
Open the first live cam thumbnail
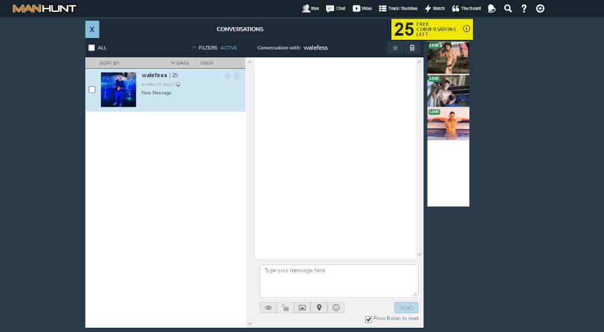(448, 58)
